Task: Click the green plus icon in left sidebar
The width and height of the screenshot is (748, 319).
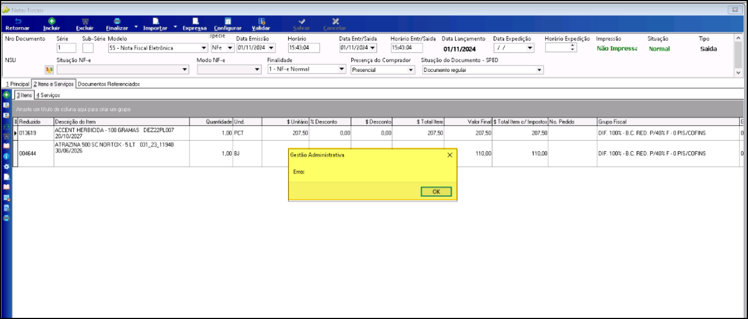Action: [7, 95]
